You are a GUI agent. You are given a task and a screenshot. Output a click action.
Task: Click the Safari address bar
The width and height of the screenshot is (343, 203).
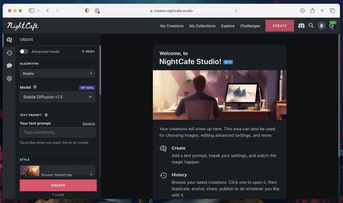coord(171,11)
